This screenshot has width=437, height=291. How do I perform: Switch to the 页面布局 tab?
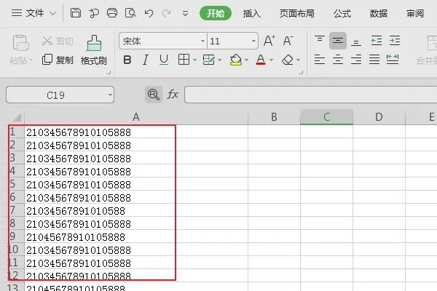(297, 13)
